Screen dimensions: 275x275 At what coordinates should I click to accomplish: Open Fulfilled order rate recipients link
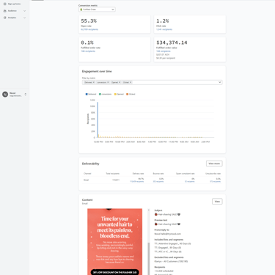click(88, 51)
